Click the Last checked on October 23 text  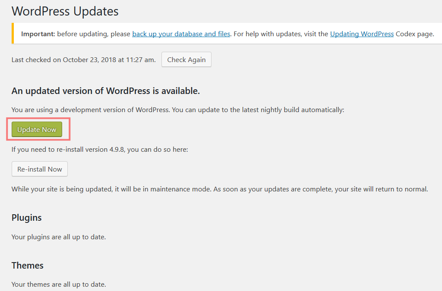83,59
